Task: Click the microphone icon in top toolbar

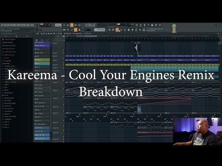Action: pos(145,25)
